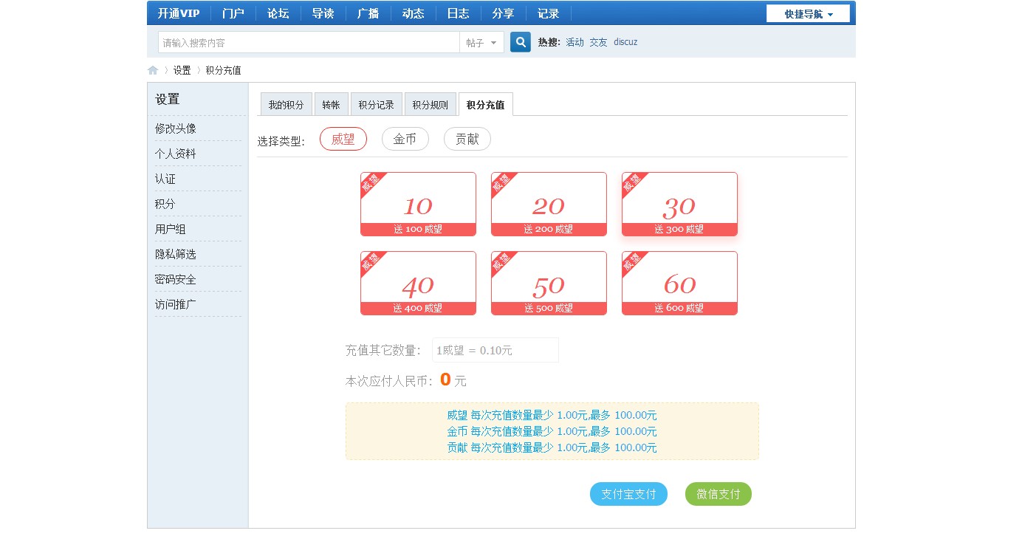Click the blue search magnifier button
Image resolution: width=1022 pixels, height=539 pixels.
tap(520, 42)
